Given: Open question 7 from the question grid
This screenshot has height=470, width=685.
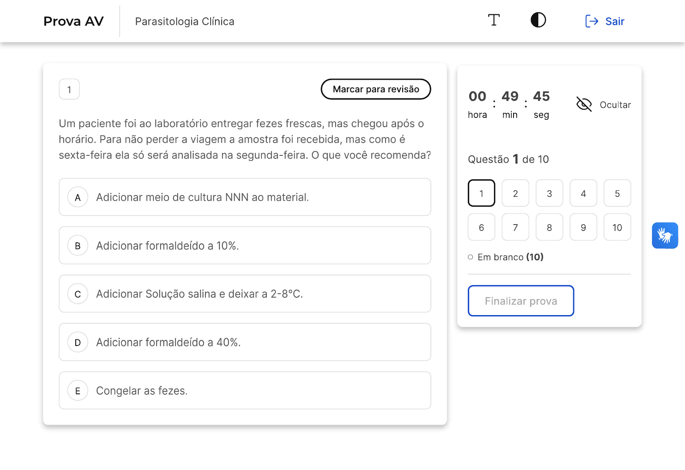Looking at the screenshot, I should pyautogui.click(x=515, y=227).
